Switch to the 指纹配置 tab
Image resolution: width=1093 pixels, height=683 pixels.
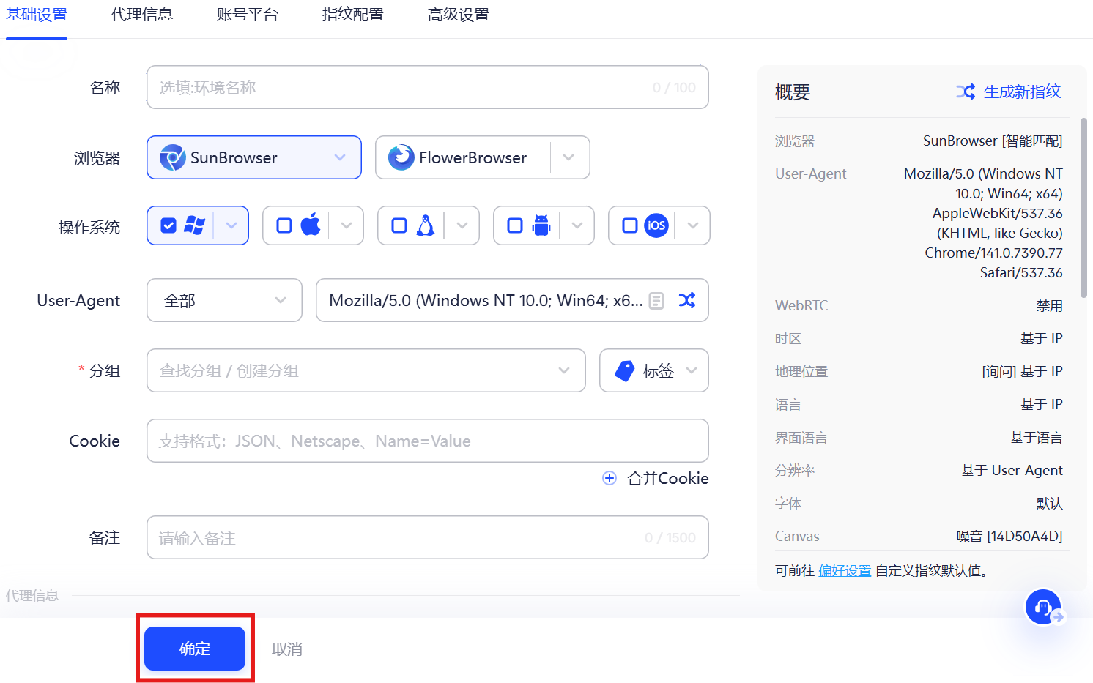pos(352,14)
